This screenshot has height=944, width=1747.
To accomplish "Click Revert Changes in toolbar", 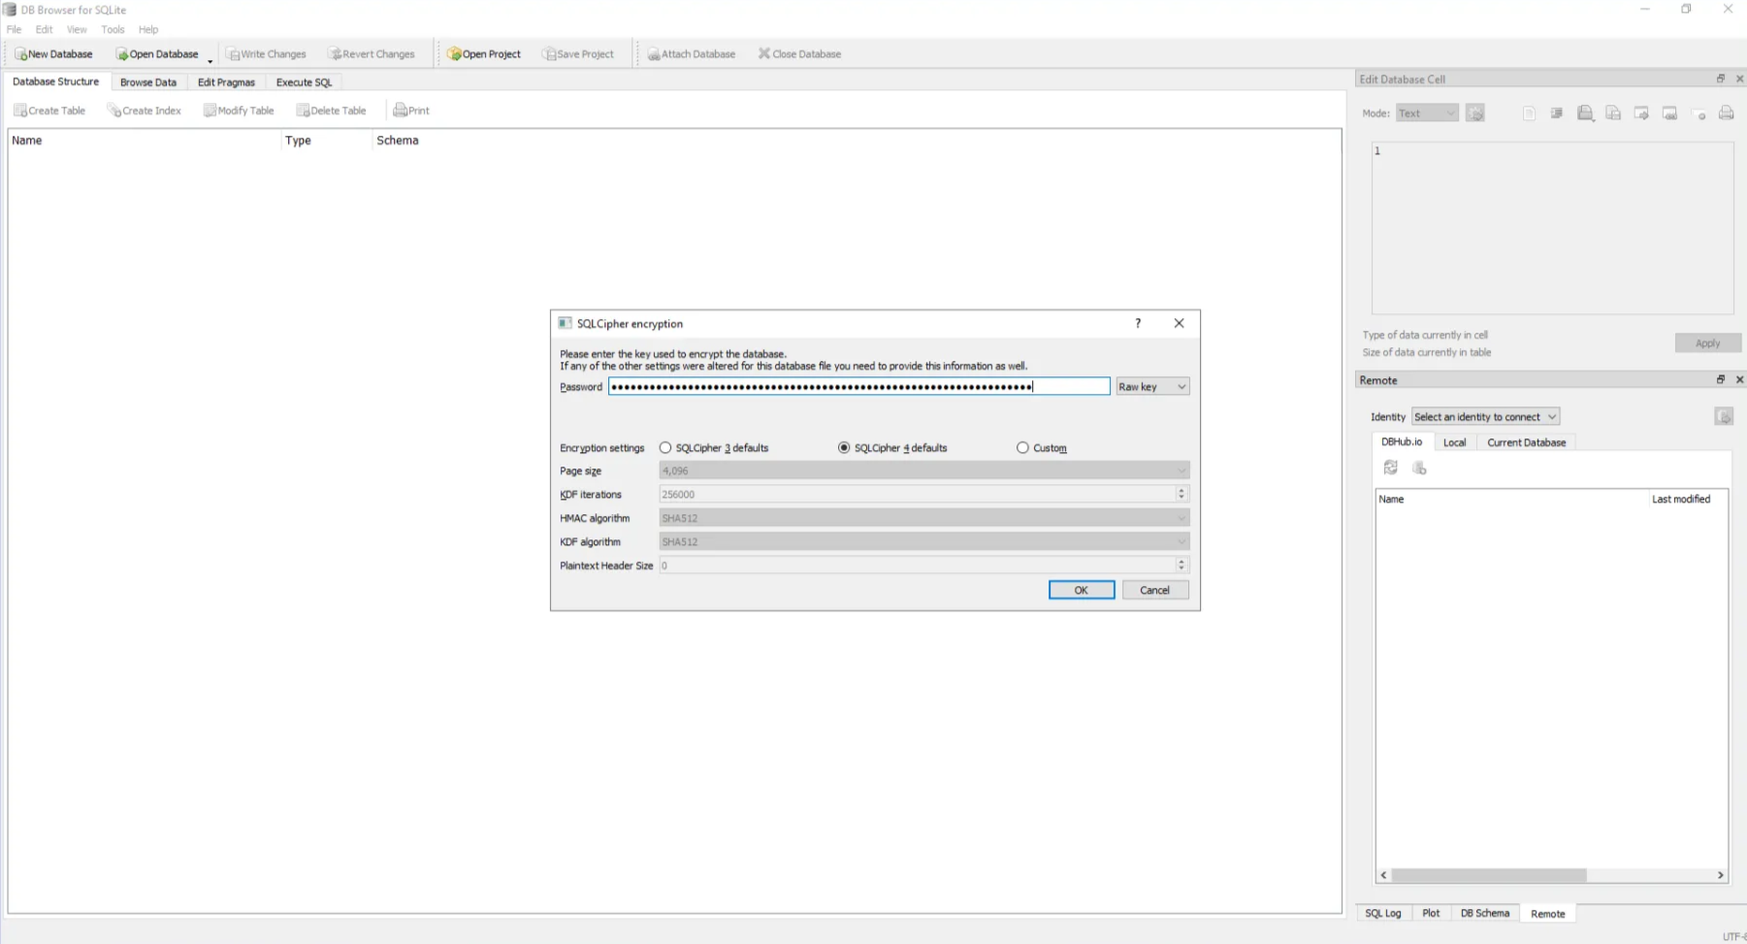I will pos(372,54).
